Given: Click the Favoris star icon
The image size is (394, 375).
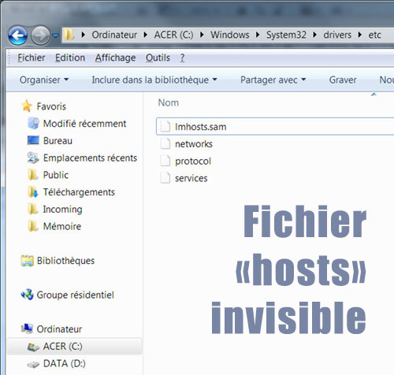Looking at the screenshot, I should point(27,106).
